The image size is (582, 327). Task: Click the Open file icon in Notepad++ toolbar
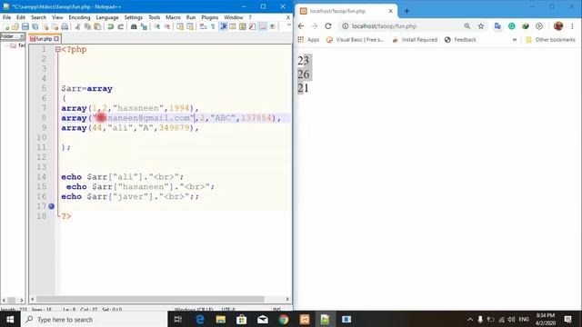point(15,26)
